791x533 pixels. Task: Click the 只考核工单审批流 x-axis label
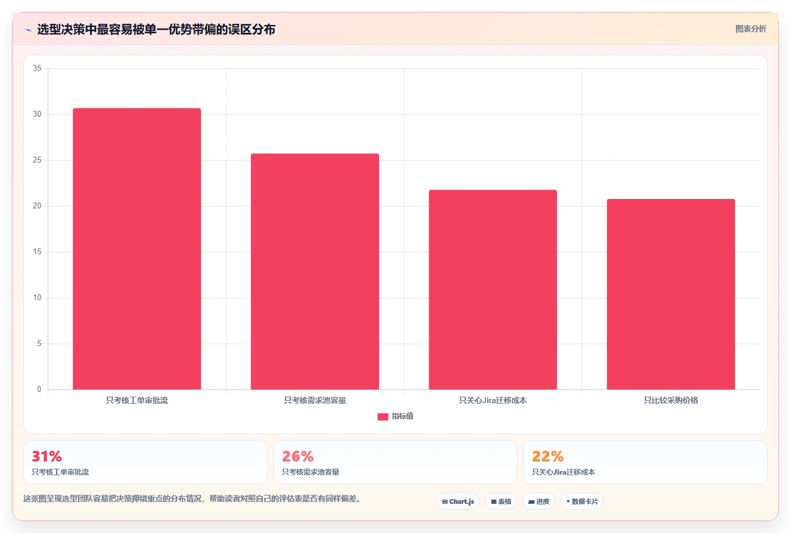click(x=137, y=400)
